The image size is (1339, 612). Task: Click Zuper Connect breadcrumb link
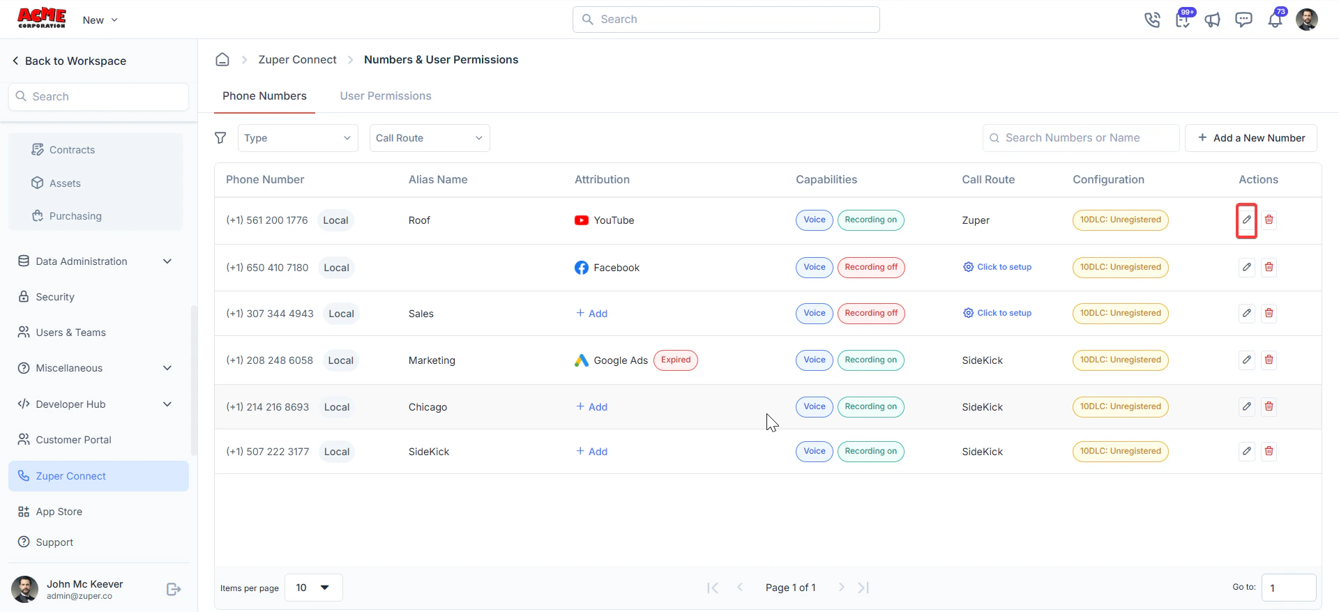pyautogui.click(x=297, y=60)
